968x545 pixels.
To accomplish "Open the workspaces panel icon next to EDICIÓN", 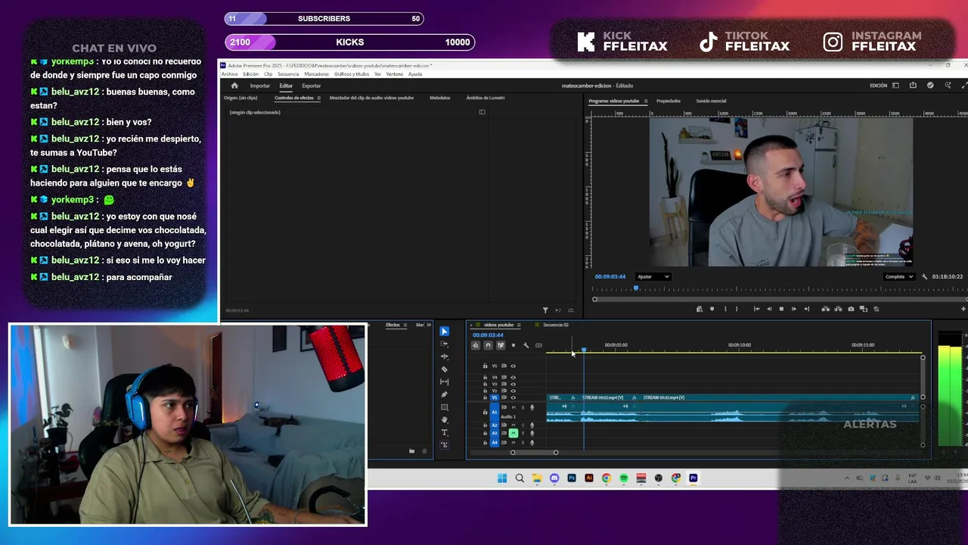I will 895,86.
